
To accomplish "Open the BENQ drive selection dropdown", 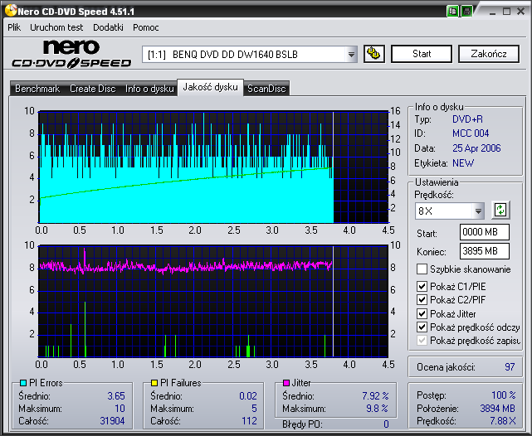I will pyautogui.click(x=351, y=54).
